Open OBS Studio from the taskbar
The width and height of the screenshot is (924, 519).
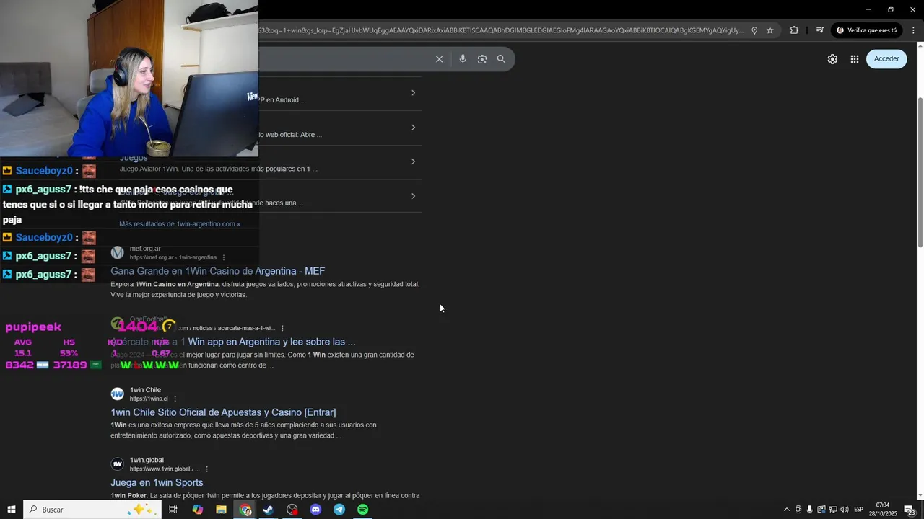coord(292,510)
